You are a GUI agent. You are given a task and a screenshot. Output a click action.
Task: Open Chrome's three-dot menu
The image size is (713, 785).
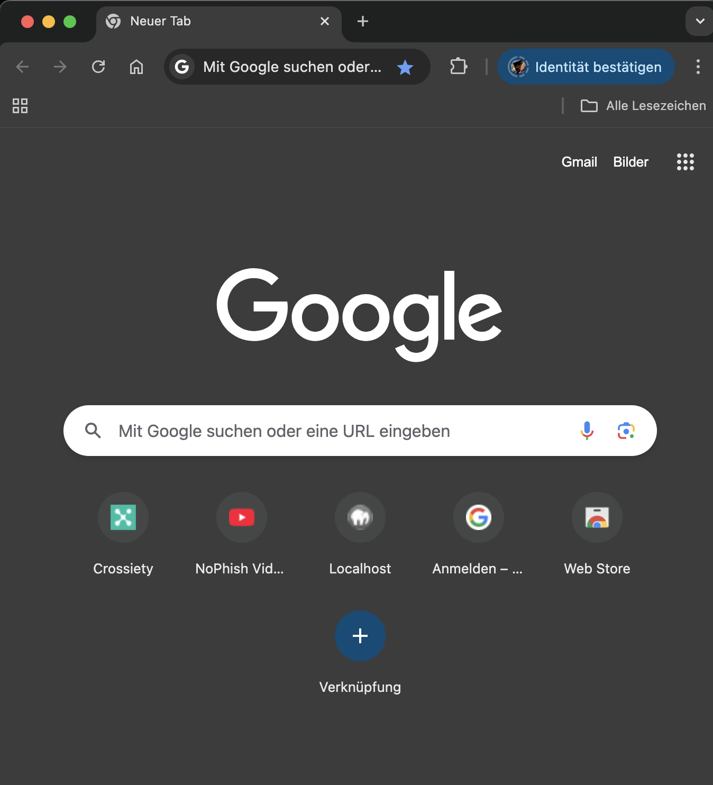pos(698,67)
